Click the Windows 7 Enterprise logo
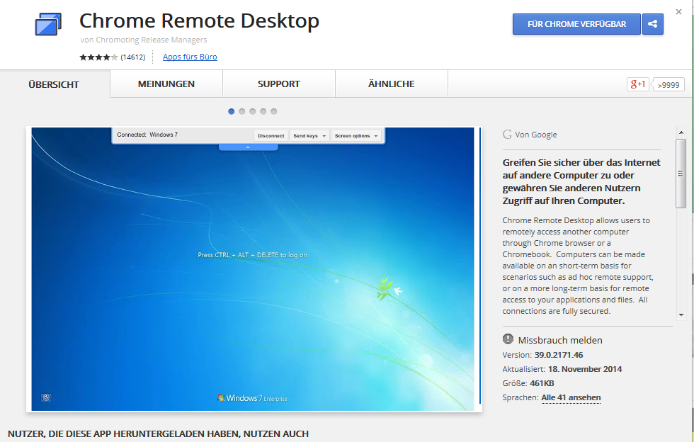This screenshot has height=442, width=694. (x=252, y=398)
